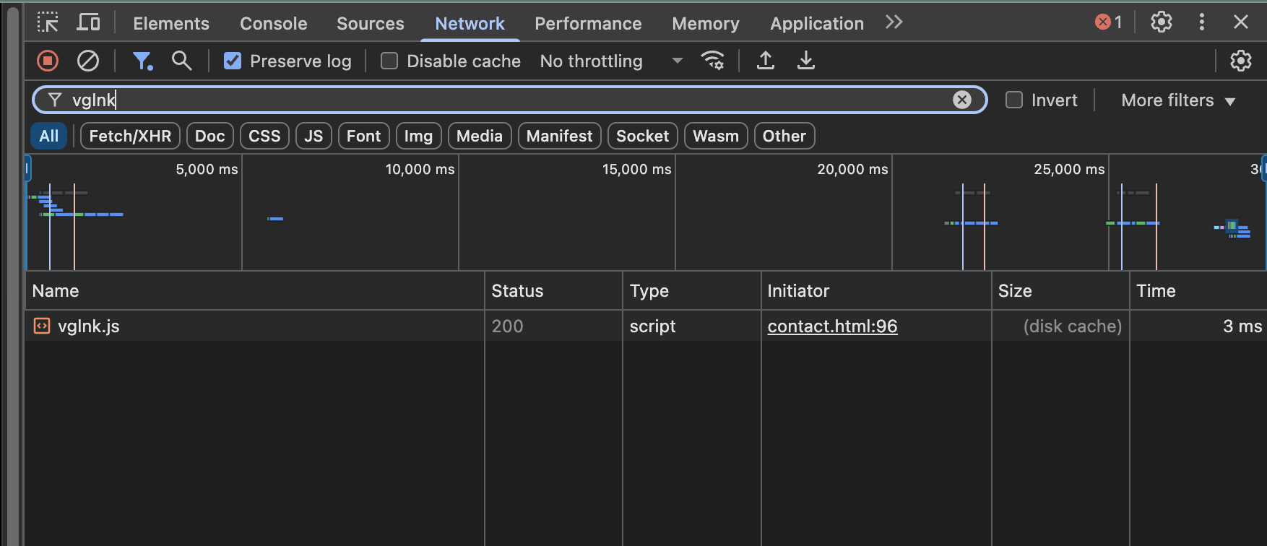
Task: Check the Invert filter checkbox
Action: tap(1014, 100)
